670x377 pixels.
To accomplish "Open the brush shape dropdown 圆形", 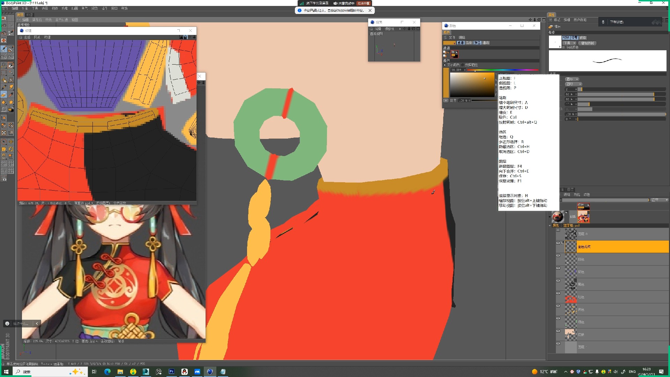I will [573, 84].
